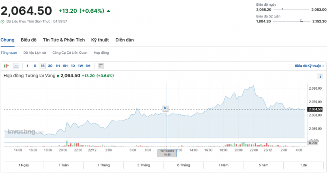
Task: Select the 1H interval
Action: click(x=58, y=66)
